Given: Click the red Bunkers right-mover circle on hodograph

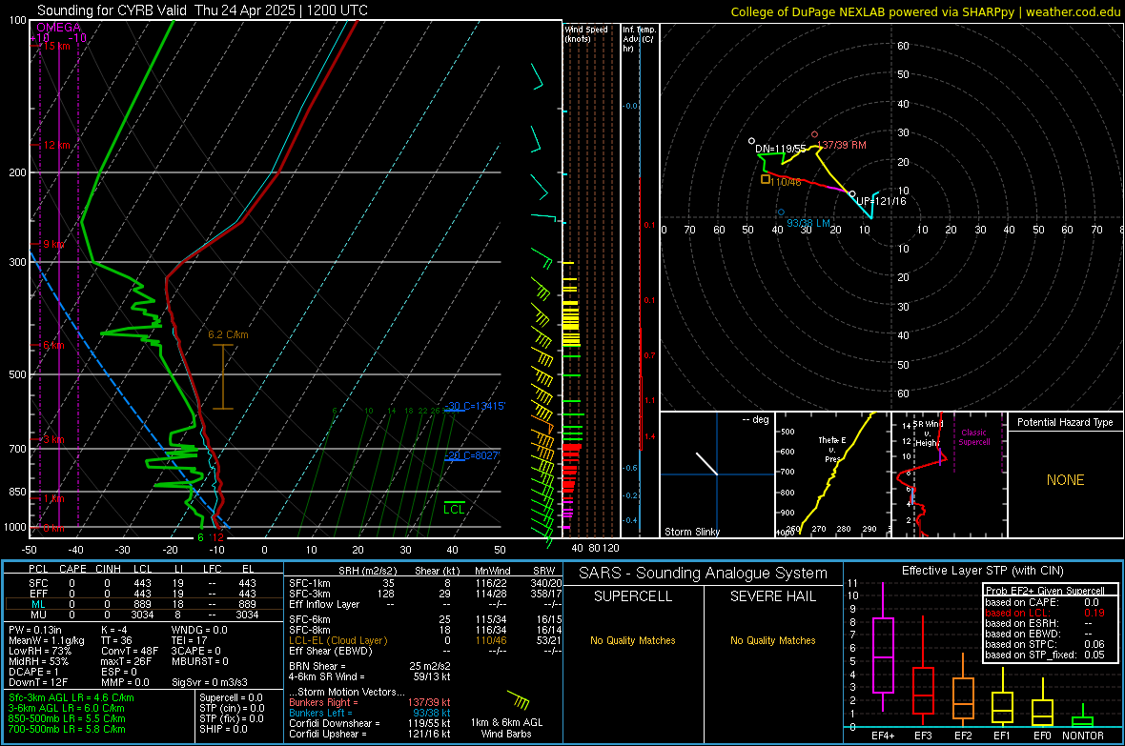Looking at the screenshot, I should click(814, 135).
